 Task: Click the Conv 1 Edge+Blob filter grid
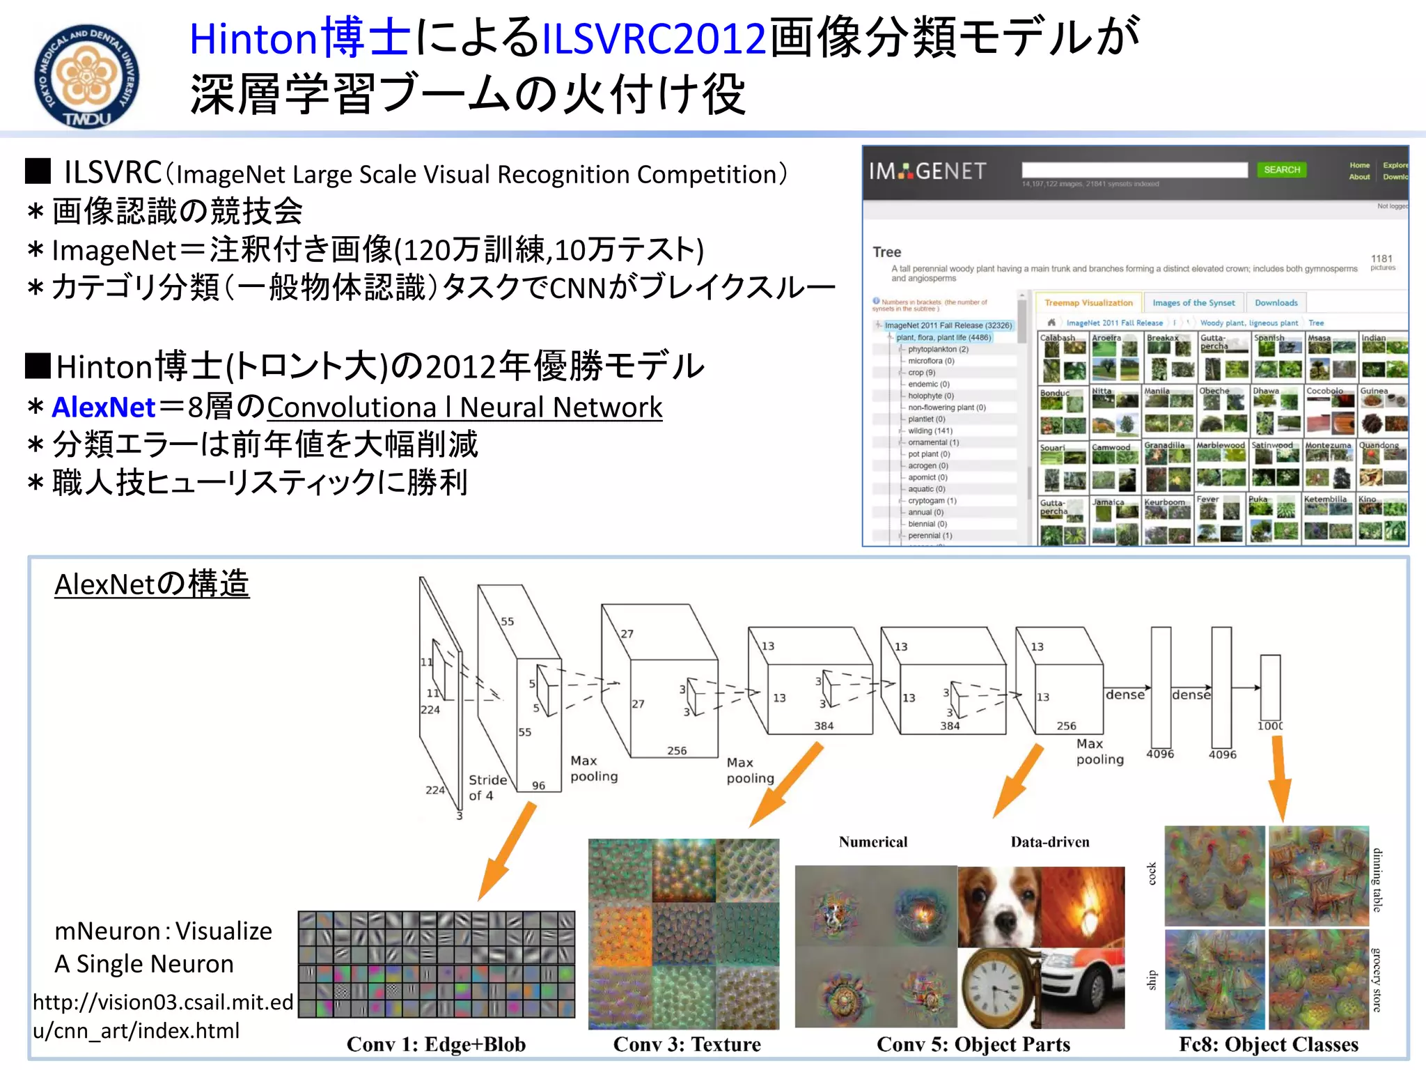tap(437, 964)
